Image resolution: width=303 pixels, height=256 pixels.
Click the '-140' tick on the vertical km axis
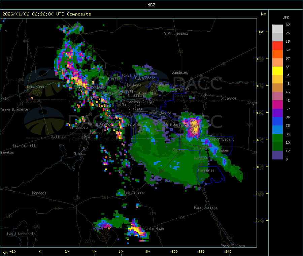[259, 113]
